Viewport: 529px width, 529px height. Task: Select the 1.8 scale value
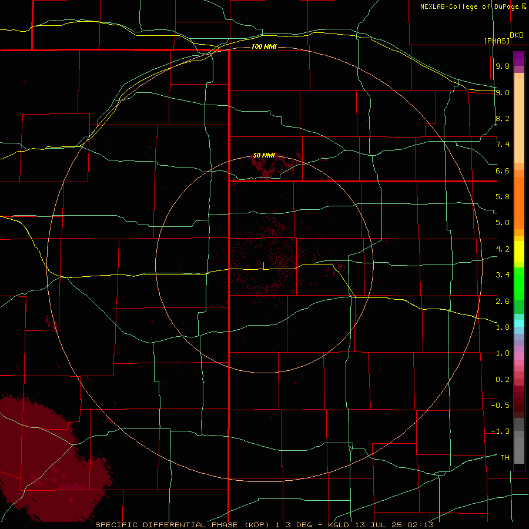point(503,327)
